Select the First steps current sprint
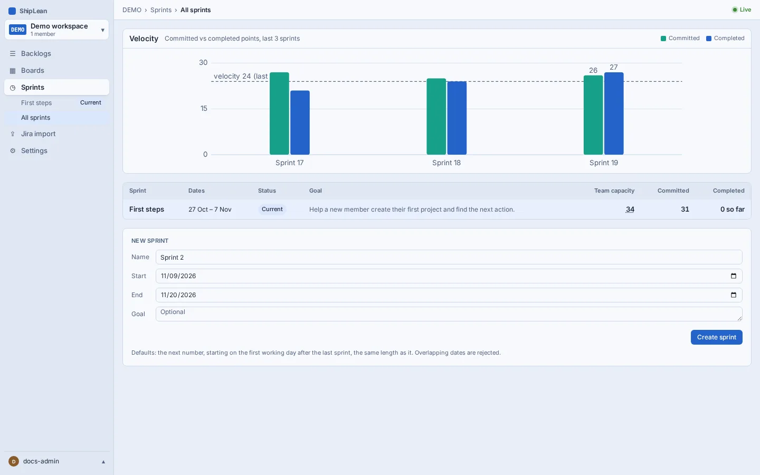 57,103
